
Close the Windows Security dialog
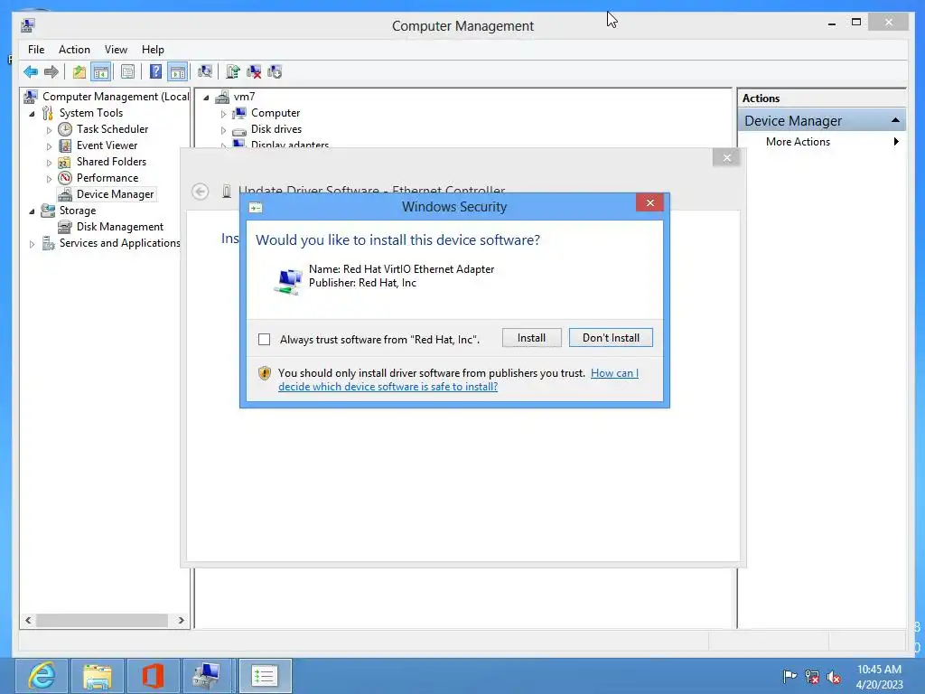point(650,203)
